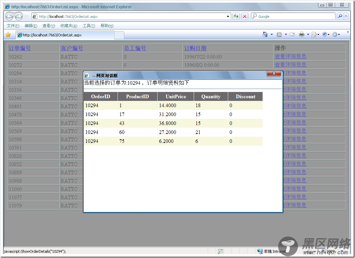Open the 编辑(E) menu
Image resolution: width=355 pixels, height=258 pixels.
tap(31, 26)
